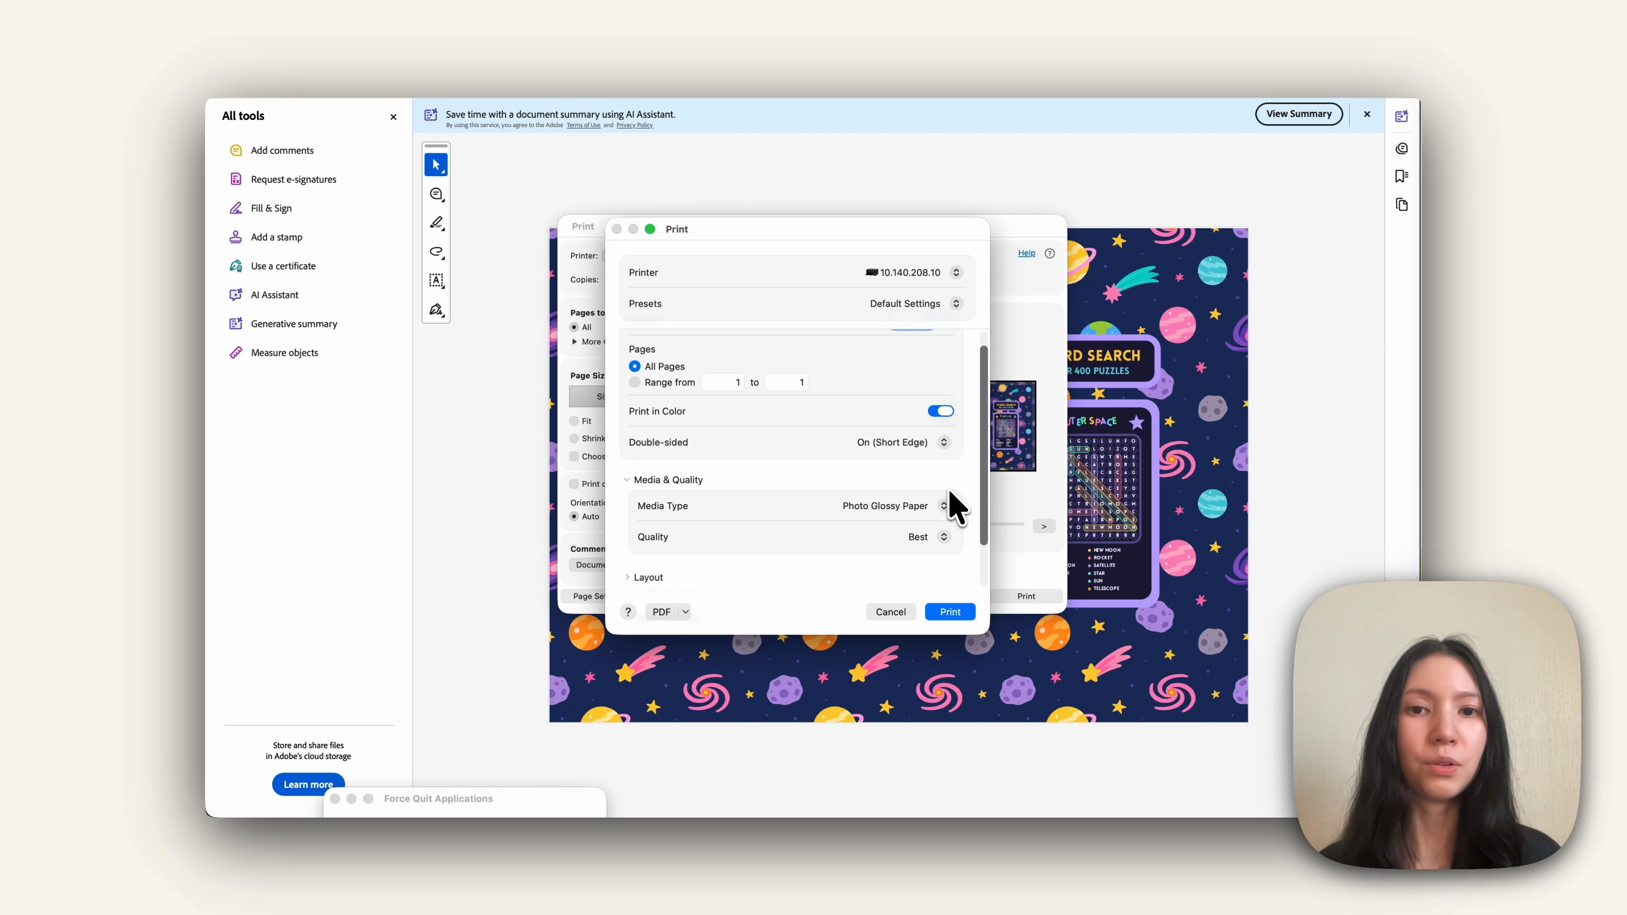Click View Summary button in banner
The image size is (1627, 915).
1299,114
